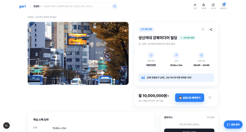The image size is (246, 132).
Task: Click 강북 · 성신여대 강북미디어 빌딩 일대 location text
Action: (x=158, y=44)
